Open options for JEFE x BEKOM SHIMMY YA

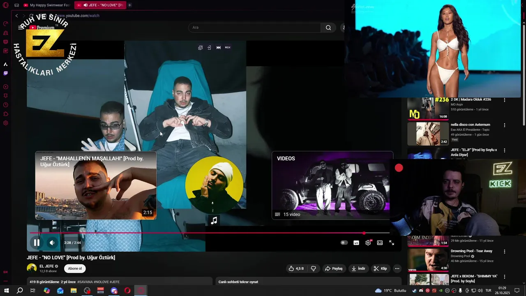pyautogui.click(x=505, y=277)
